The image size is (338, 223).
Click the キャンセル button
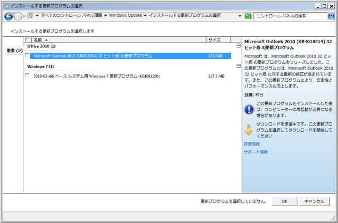(x=314, y=201)
